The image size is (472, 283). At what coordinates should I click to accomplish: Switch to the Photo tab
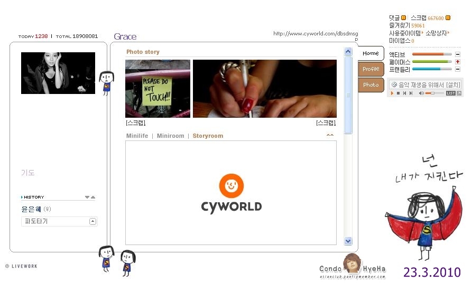(x=371, y=85)
